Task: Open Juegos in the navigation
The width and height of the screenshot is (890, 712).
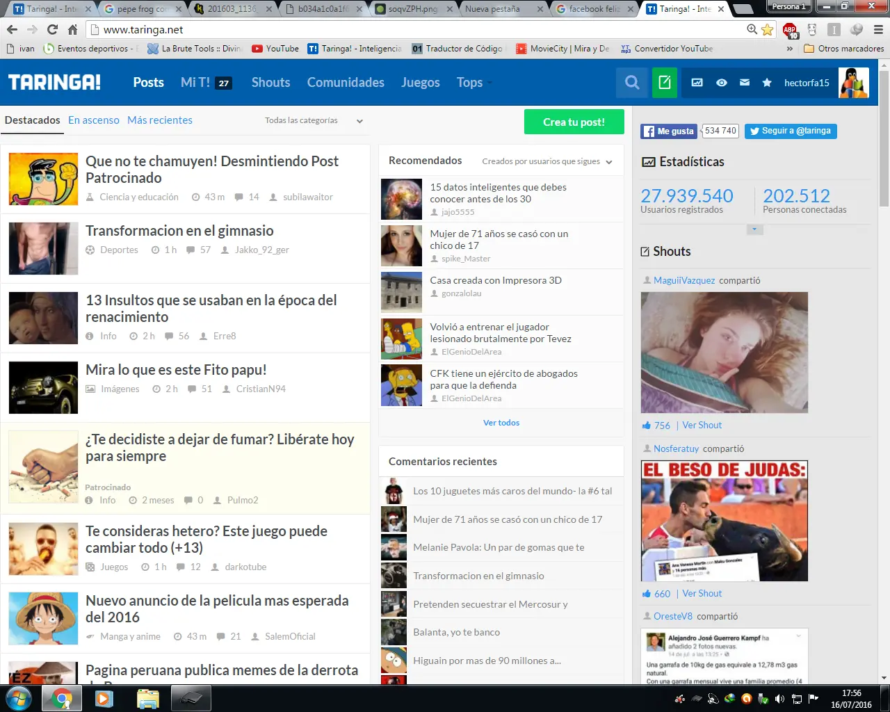Action: point(421,82)
